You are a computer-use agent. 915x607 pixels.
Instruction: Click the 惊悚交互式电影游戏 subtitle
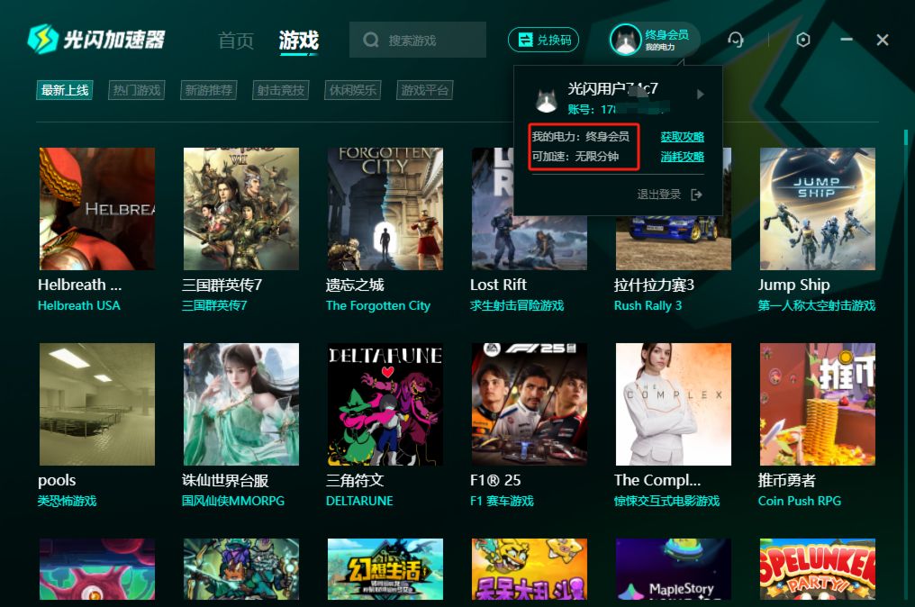pos(667,501)
